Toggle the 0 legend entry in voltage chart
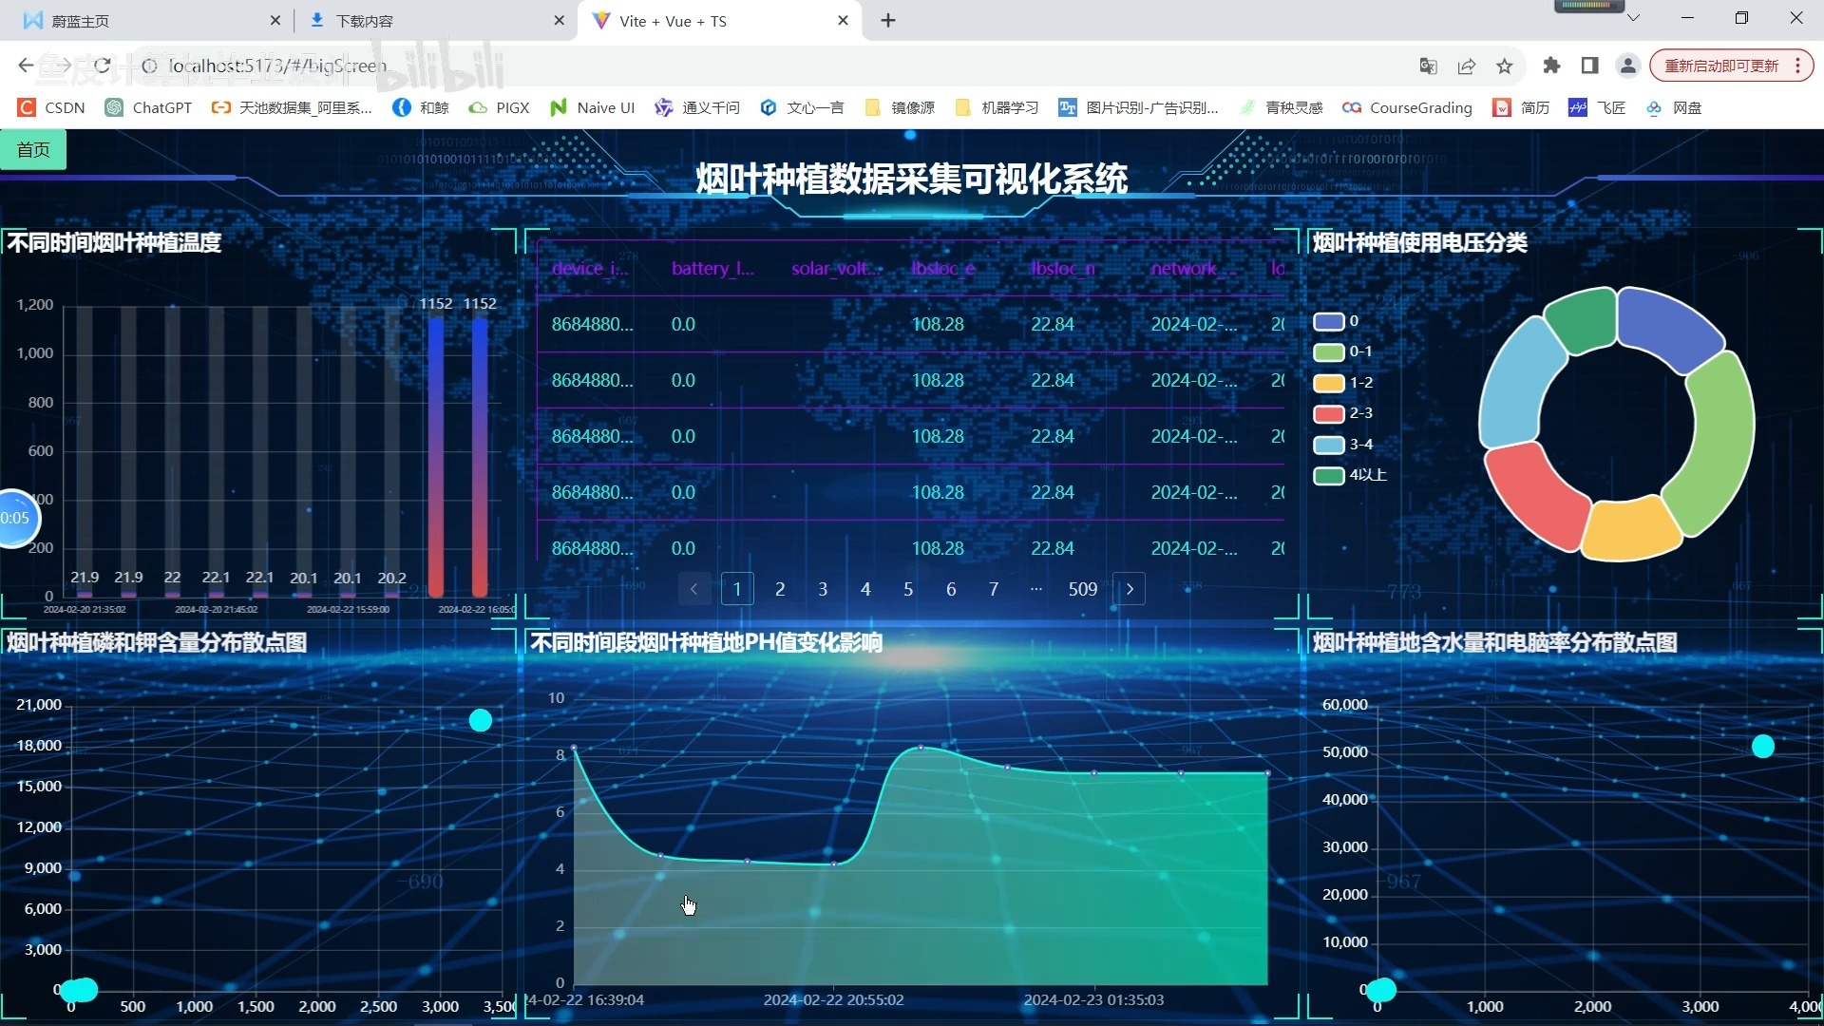Screen dimensions: 1824x1026 (1336, 321)
